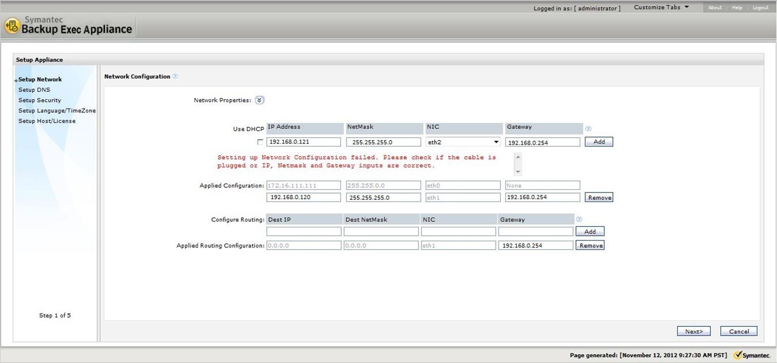777x363 pixels.
Task: Click the red configuration failed error message
Action: click(357, 161)
